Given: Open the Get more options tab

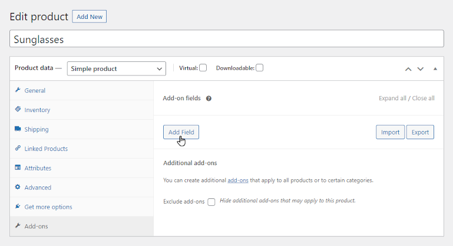Looking at the screenshot, I should [82, 206].
